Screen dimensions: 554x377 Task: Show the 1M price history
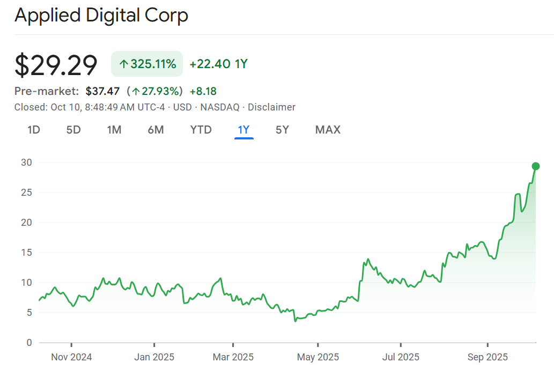(x=114, y=130)
